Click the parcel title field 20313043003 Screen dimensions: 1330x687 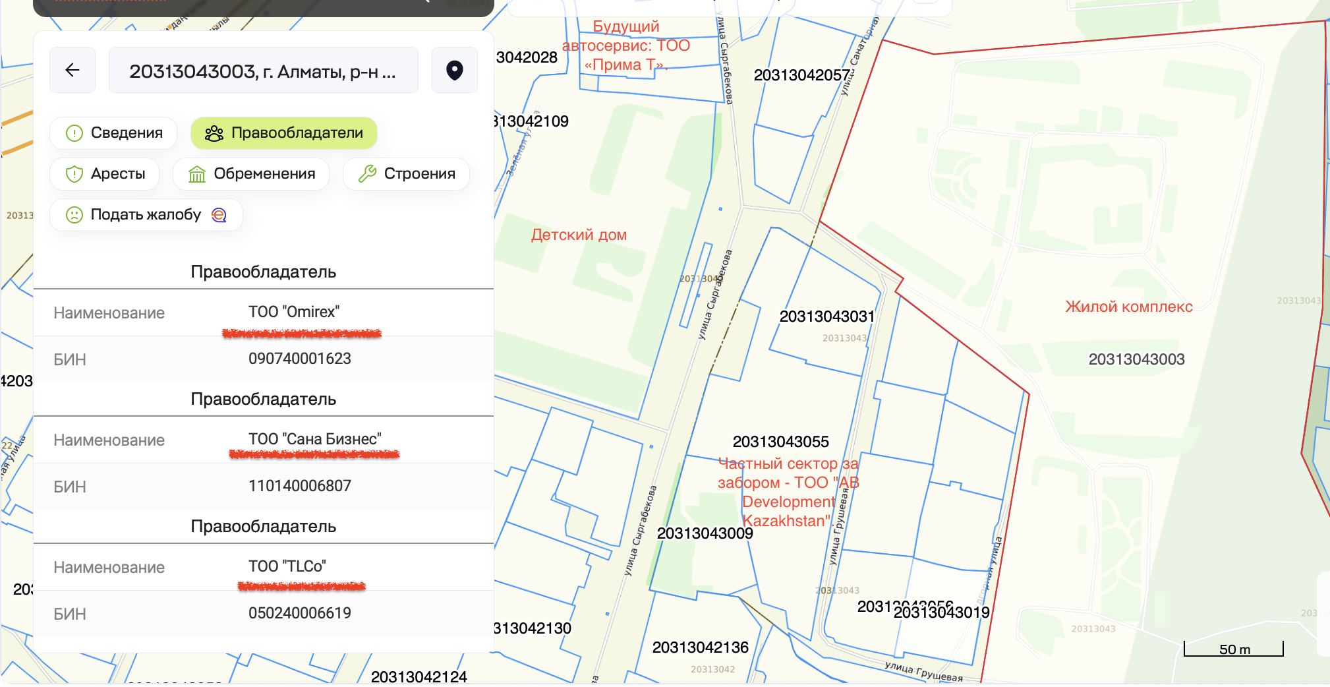(263, 71)
